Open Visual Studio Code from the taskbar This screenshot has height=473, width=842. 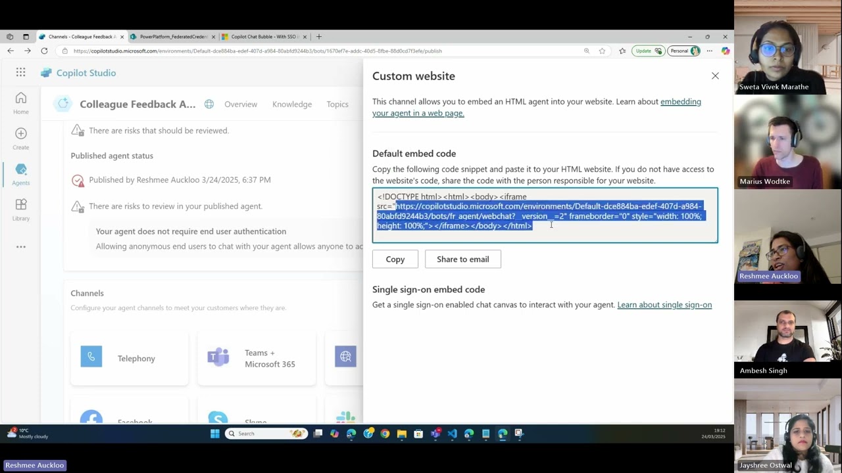pos(452,434)
